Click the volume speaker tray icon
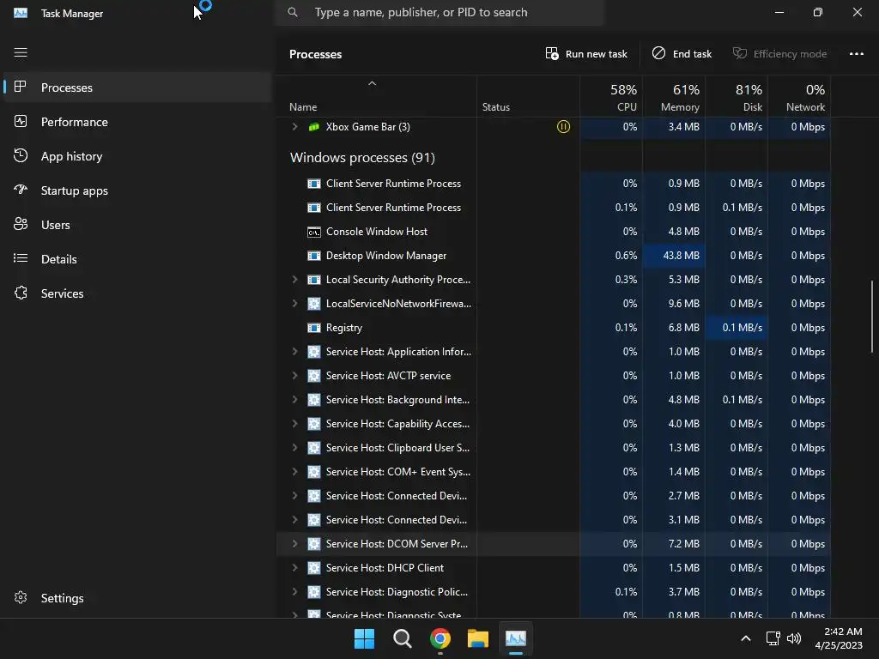 tap(794, 638)
